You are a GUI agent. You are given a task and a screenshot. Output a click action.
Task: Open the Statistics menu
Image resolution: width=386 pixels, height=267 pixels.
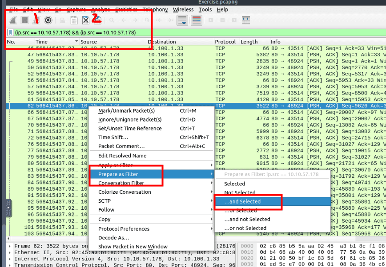pyautogui.click(x=126, y=9)
